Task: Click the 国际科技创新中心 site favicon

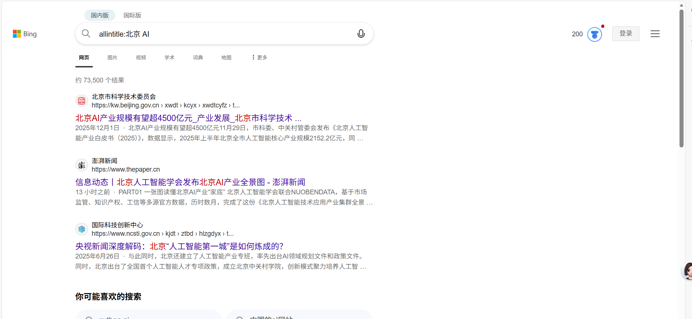Action: click(x=82, y=229)
